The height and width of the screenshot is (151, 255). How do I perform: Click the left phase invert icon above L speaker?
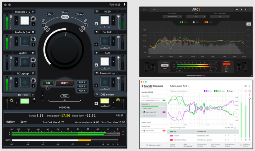point(44,21)
